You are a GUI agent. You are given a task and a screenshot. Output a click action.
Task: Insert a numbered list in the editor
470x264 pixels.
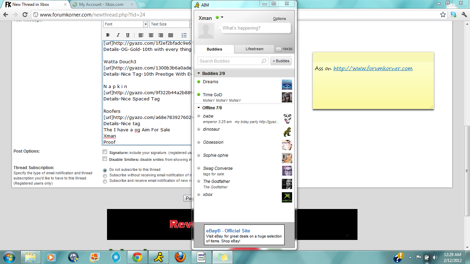tap(184, 35)
